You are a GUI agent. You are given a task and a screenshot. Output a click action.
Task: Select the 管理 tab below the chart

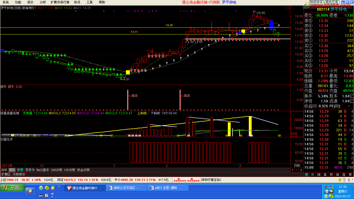(20, 170)
